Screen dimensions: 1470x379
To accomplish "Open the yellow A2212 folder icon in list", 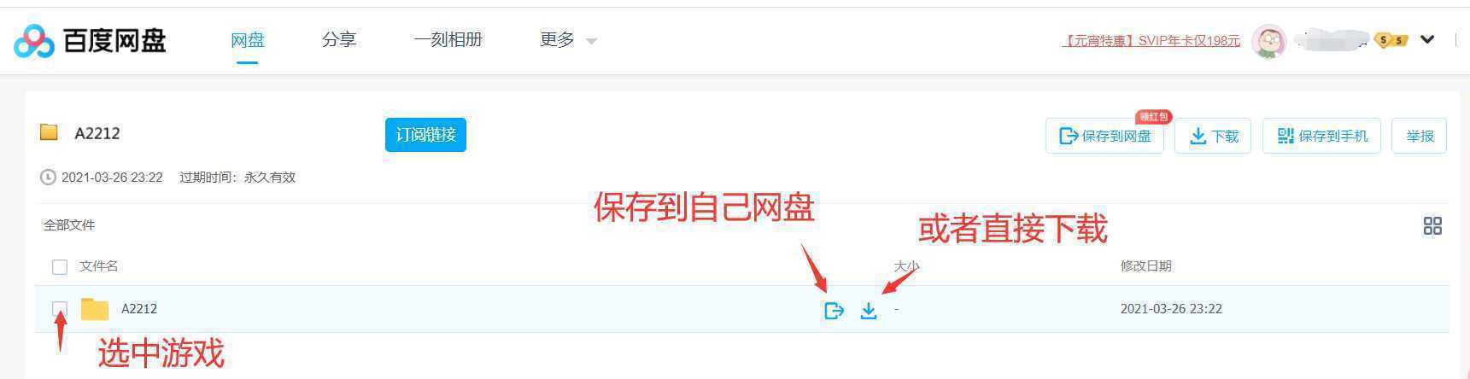I will click(x=95, y=309).
